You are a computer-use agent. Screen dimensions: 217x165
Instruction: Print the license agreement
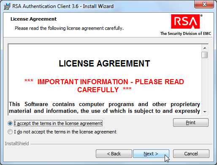click(x=191, y=122)
